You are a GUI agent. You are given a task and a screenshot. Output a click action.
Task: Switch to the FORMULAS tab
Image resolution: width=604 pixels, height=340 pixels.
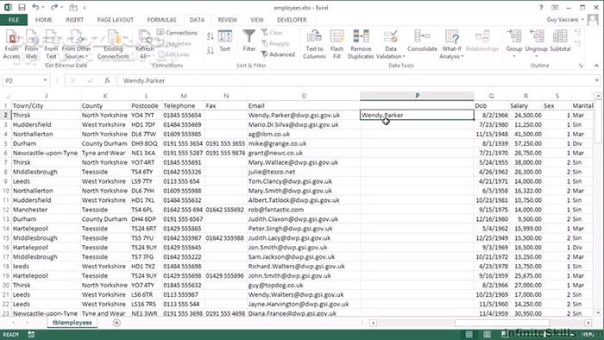tap(162, 20)
